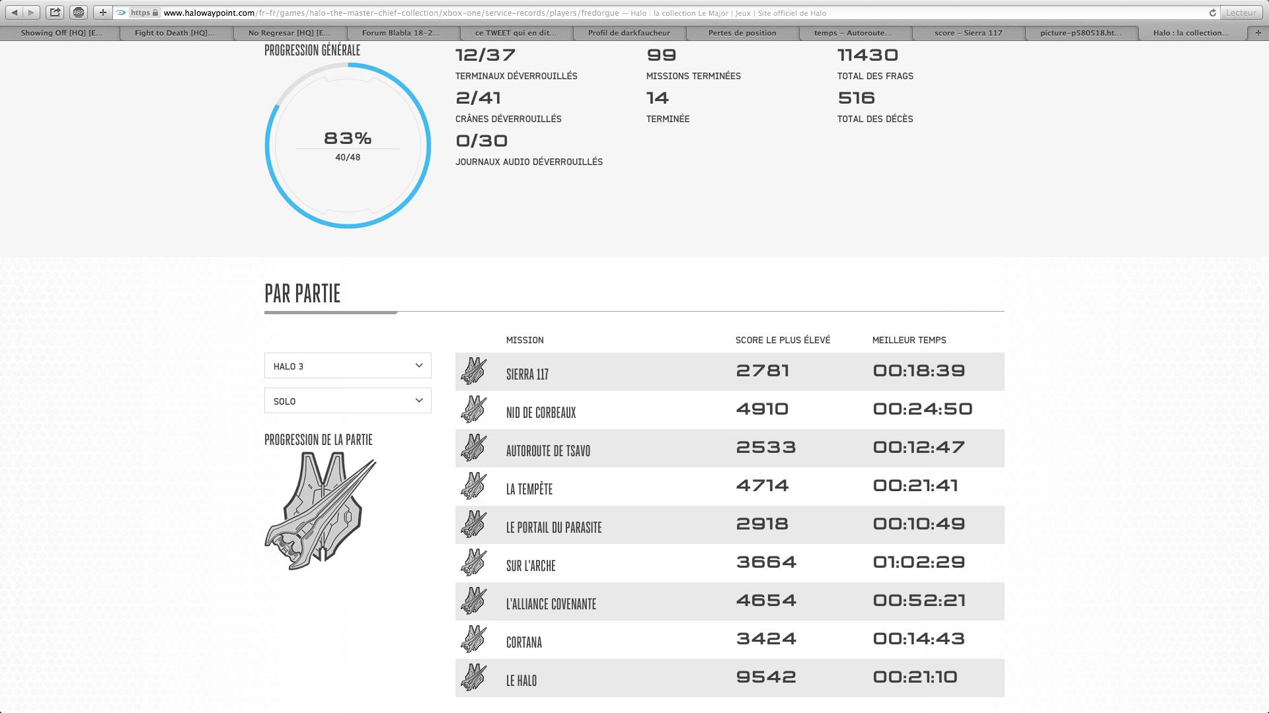Click the browser forward arrow button
This screenshot has height=713, width=1269.
[31, 13]
